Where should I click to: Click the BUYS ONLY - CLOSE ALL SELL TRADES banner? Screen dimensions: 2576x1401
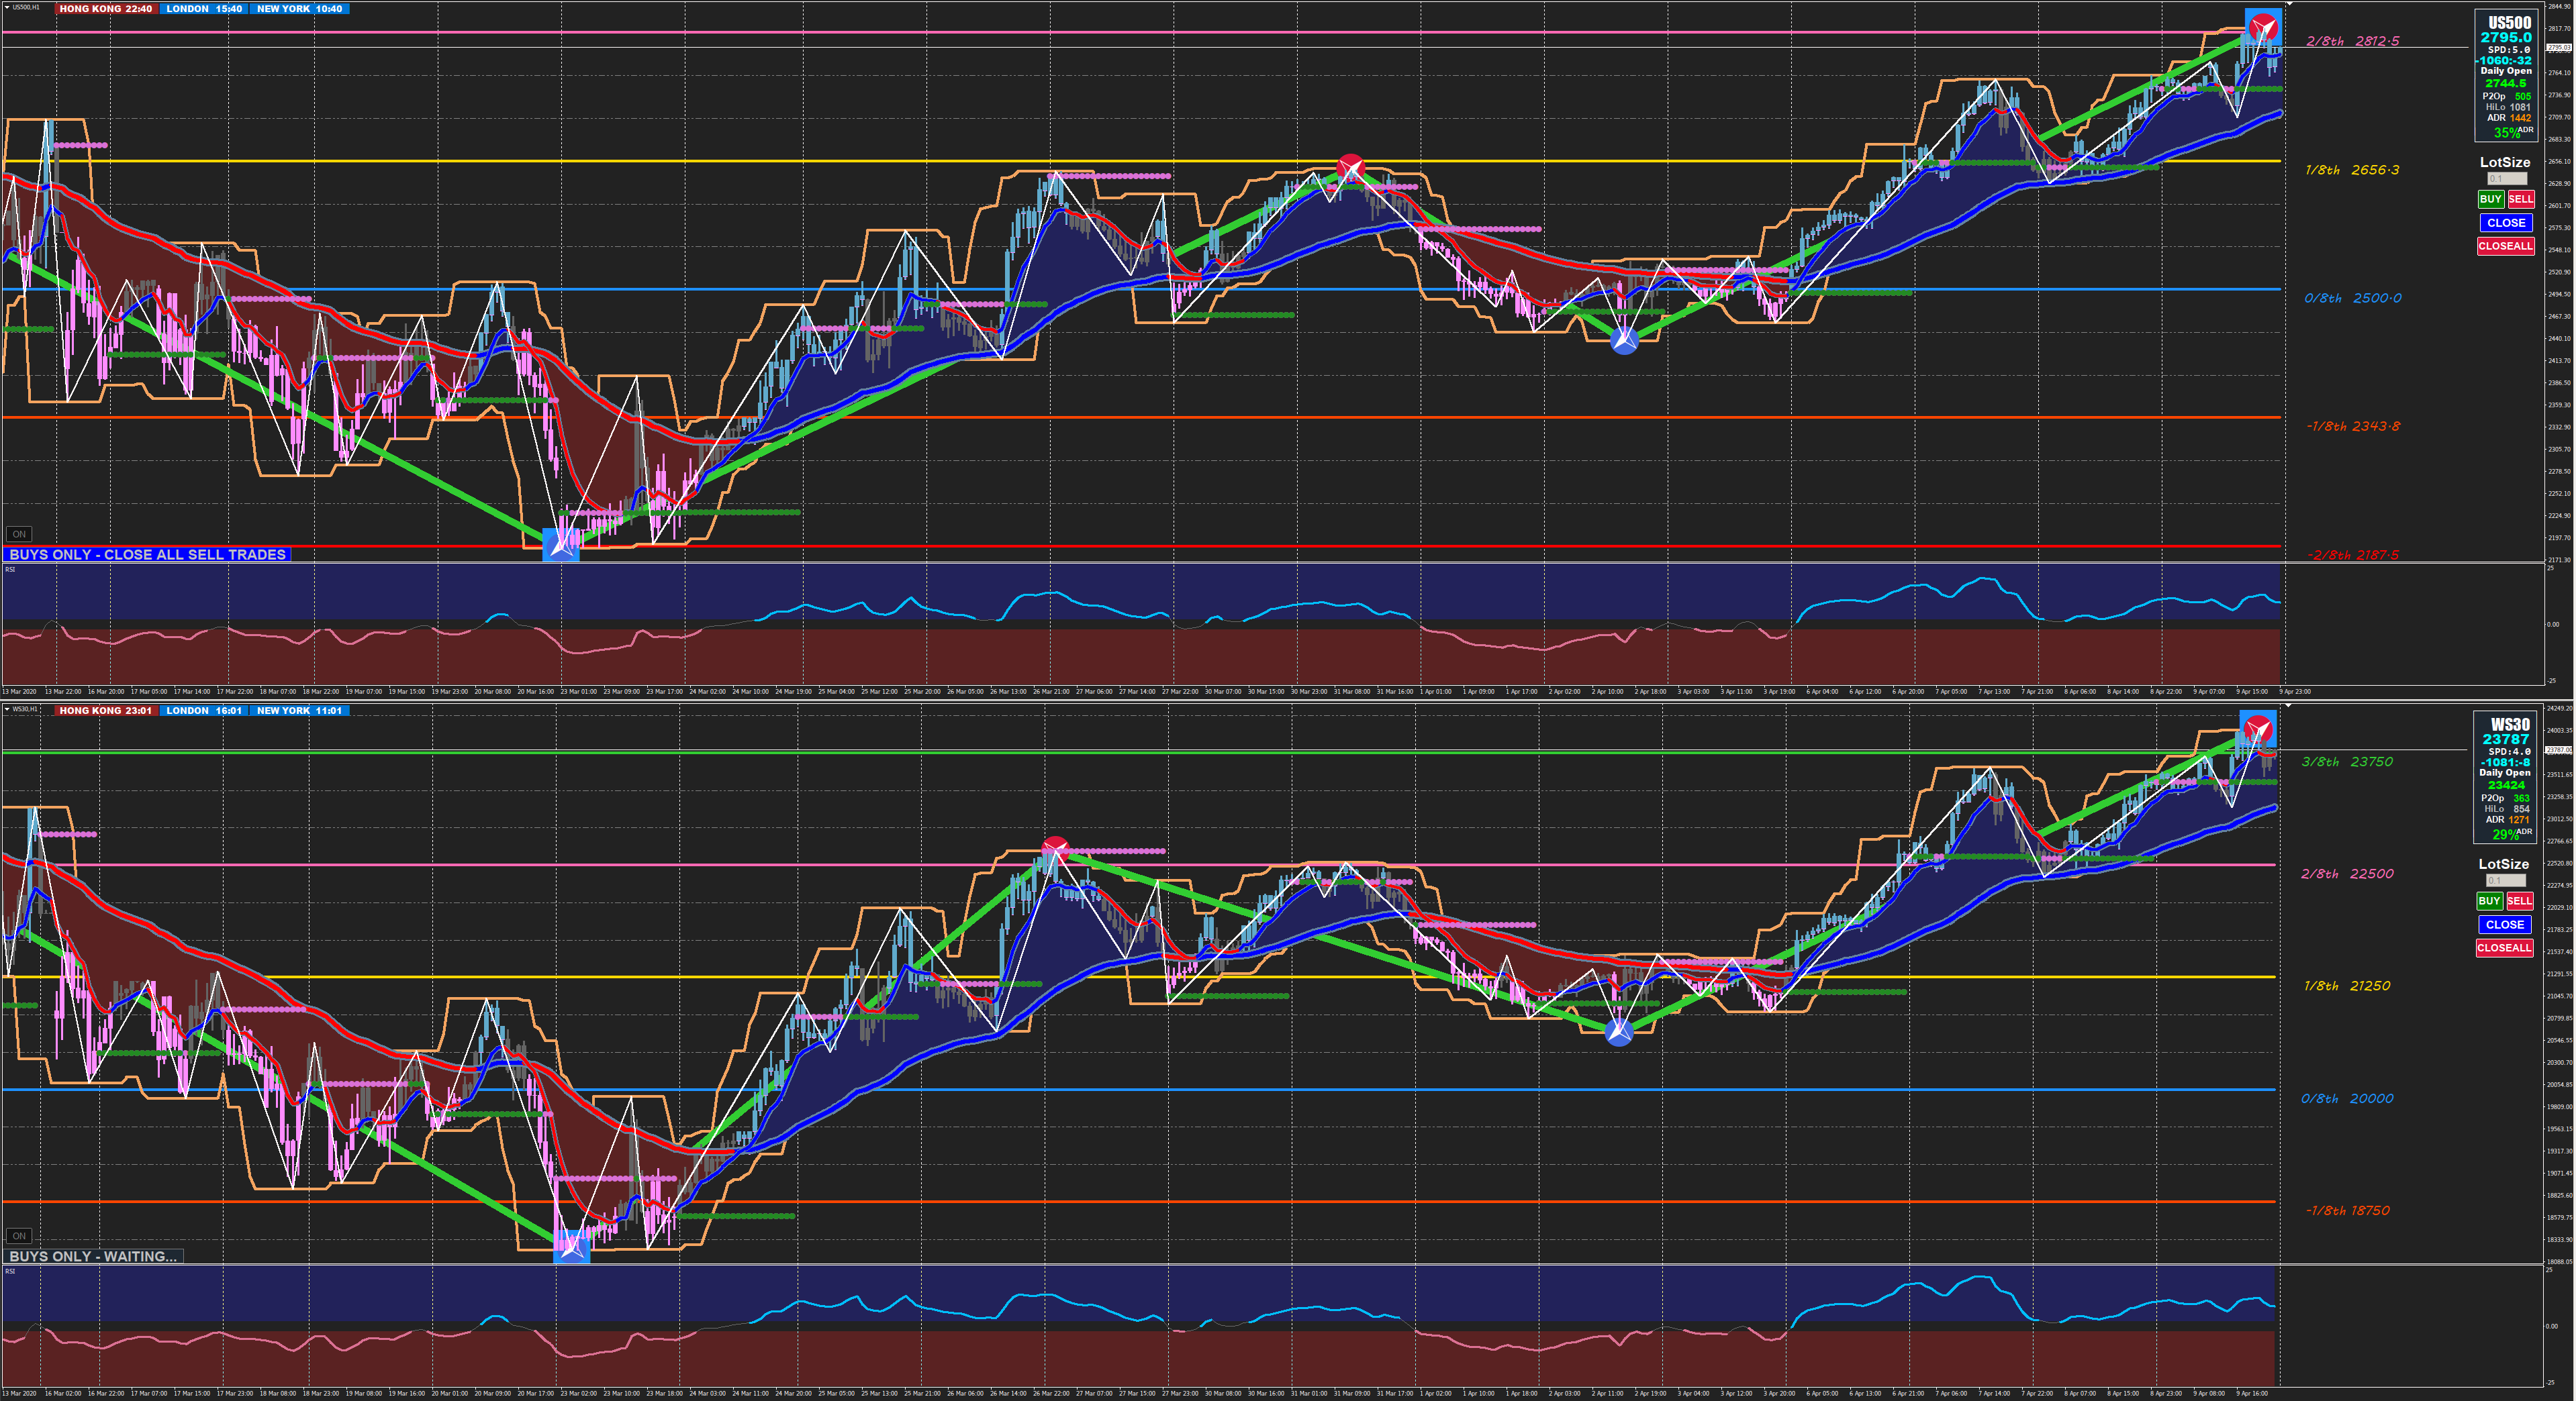click(x=147, y=555)
